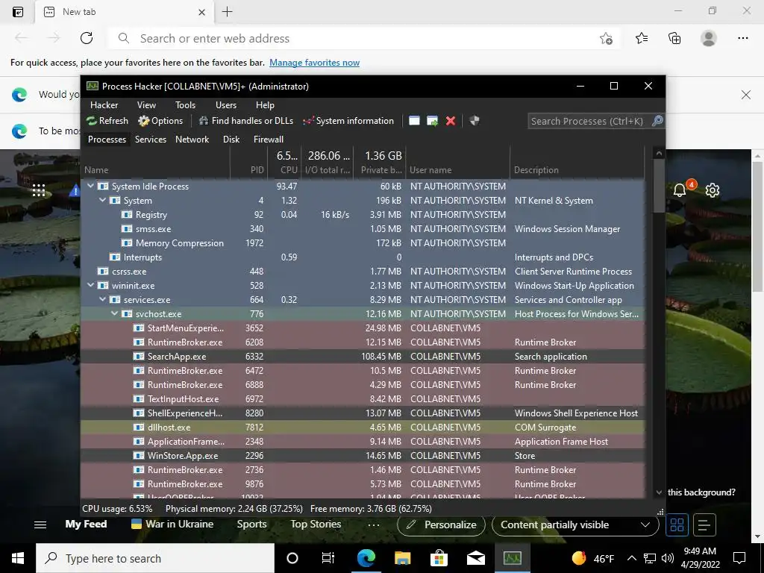The height and width of the screenshot is (573, 764).
Task: Sort by Private bytes column header
Action: tap(380, 163)
